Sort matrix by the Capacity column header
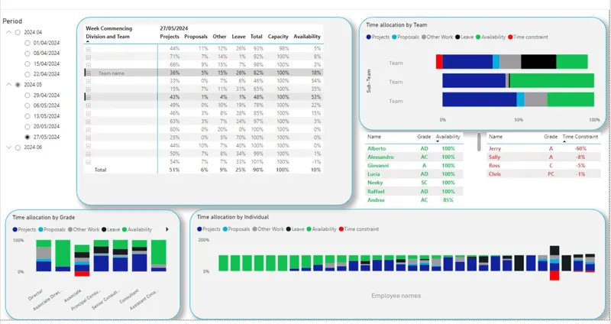The image size is (611, 324). point(278,37)
